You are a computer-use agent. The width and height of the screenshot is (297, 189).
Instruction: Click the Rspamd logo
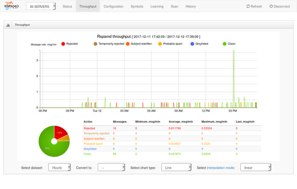11,6
